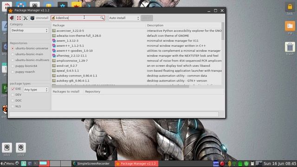
Task: Click the wifi network tray icon
Action: point(234,164)
